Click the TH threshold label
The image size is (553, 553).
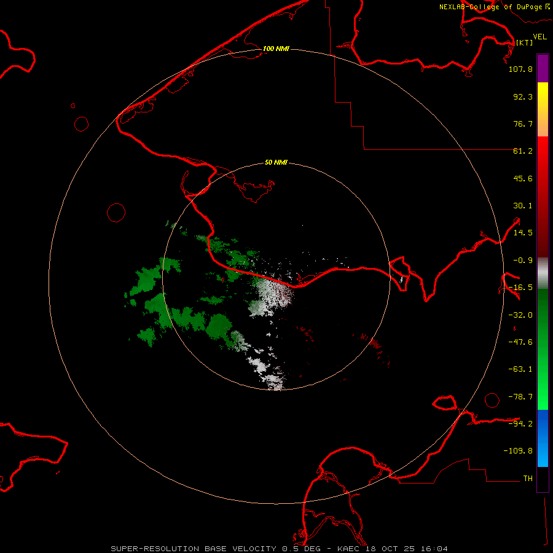[528, 478]
